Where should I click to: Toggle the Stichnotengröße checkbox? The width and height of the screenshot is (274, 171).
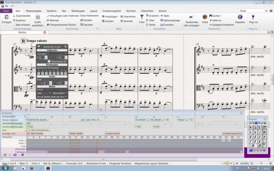click(x=49, y=61)
